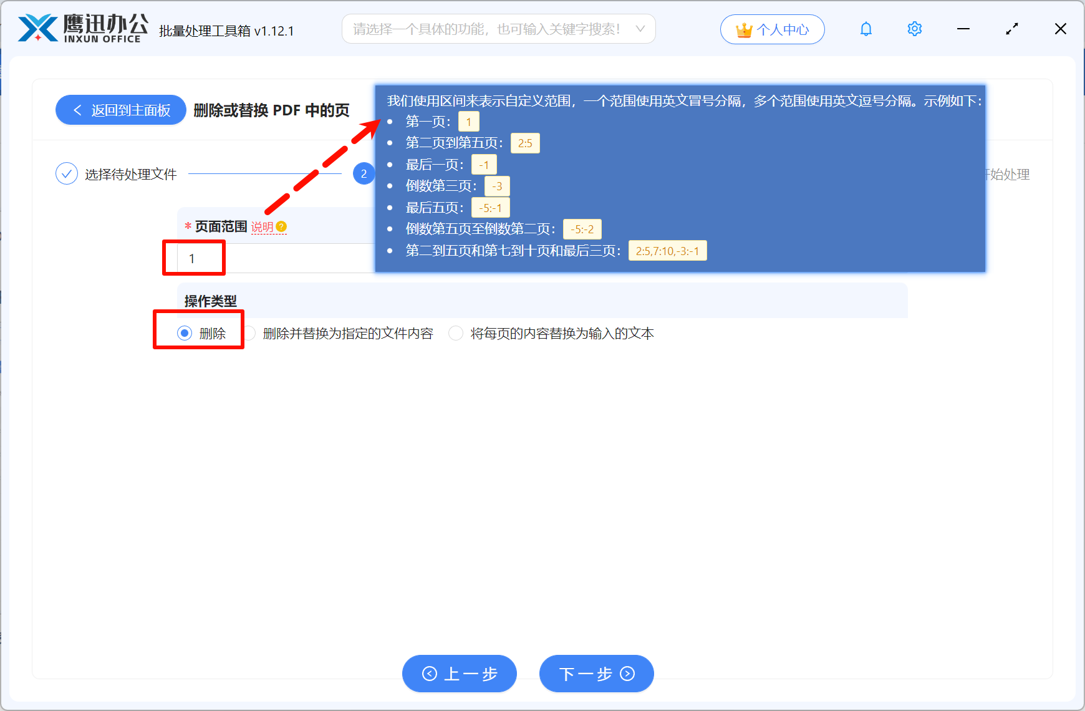The height and width of the screenshot is (711, 1085).
Task: Open the 说明 link for page range help
Action: click(x=262, y=227)
